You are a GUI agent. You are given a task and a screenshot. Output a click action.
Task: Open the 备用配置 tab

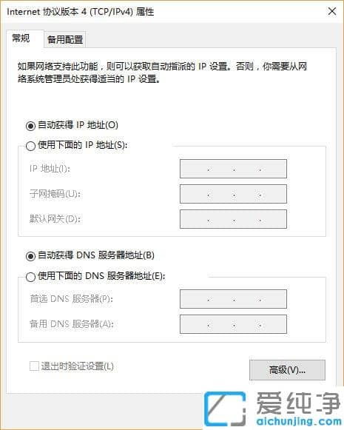point(65,40)
